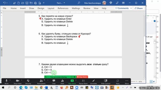This screenshot has width=161, height=90.
Task: Toggle Pause Share in Zoom toolbar
Action: pyautogui.click(x=83, y=82)
